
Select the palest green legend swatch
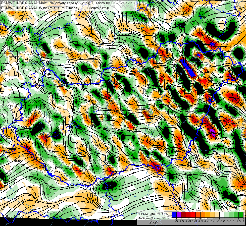pos(227,215)
